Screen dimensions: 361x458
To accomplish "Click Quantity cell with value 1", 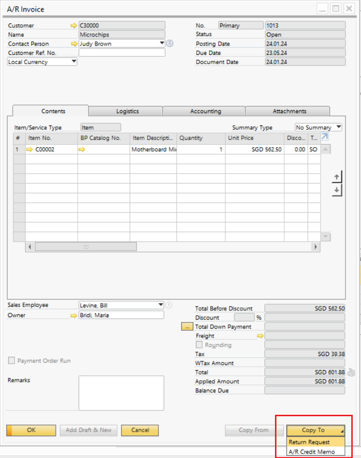I will point(201,150).
